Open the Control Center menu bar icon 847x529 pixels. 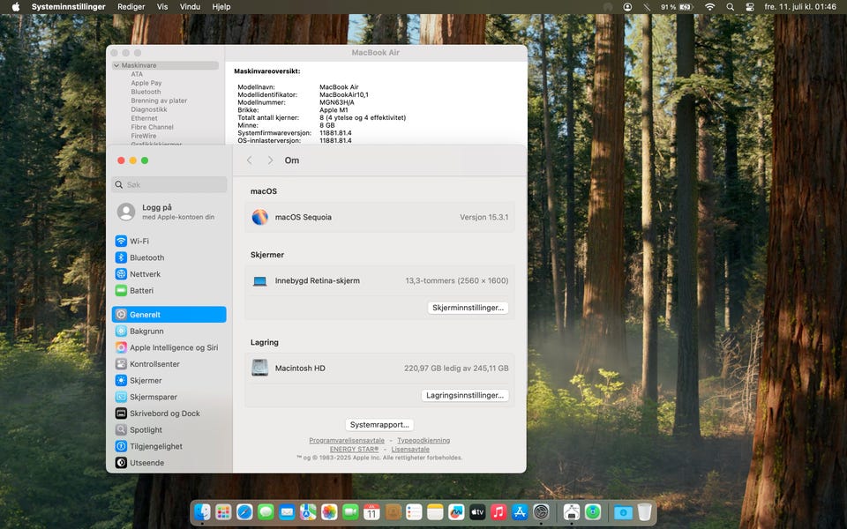(750, 7)
